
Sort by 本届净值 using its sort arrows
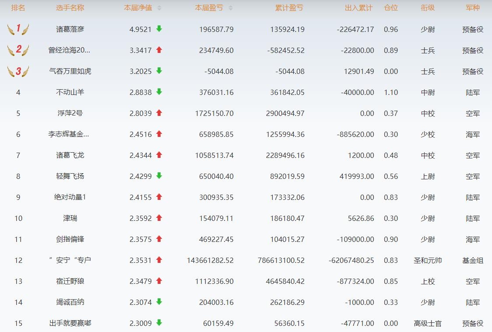click(159, 8)
